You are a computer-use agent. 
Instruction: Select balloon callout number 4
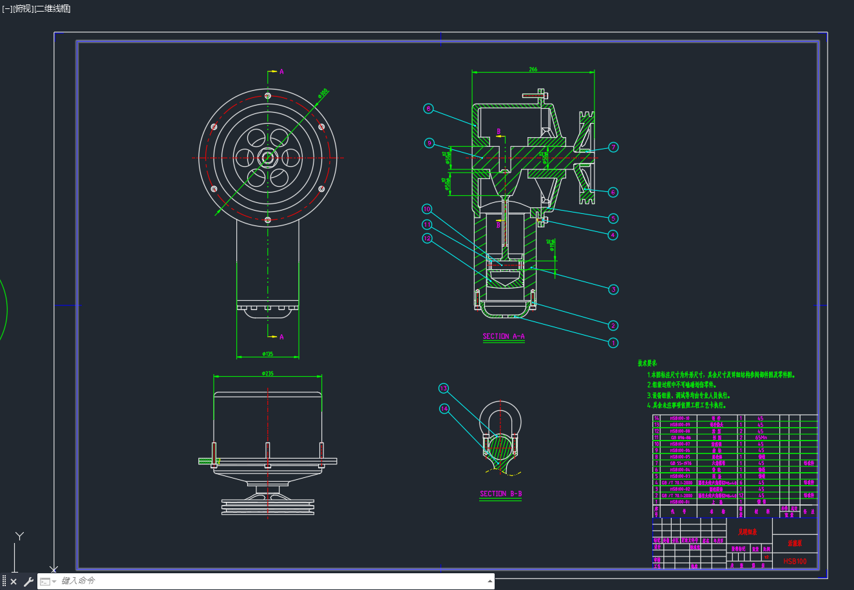pyautogui.click(x=612, y=235)
